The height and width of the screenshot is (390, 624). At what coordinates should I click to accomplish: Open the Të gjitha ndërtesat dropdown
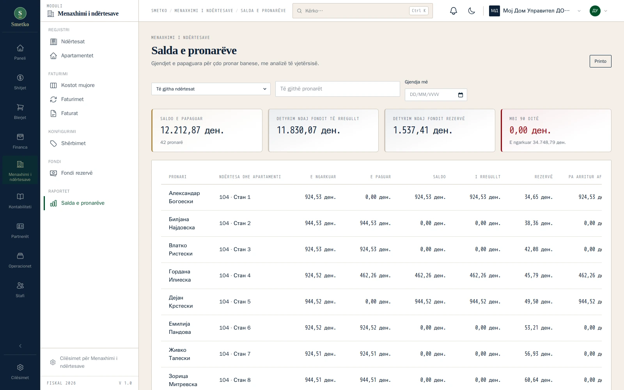211,89
